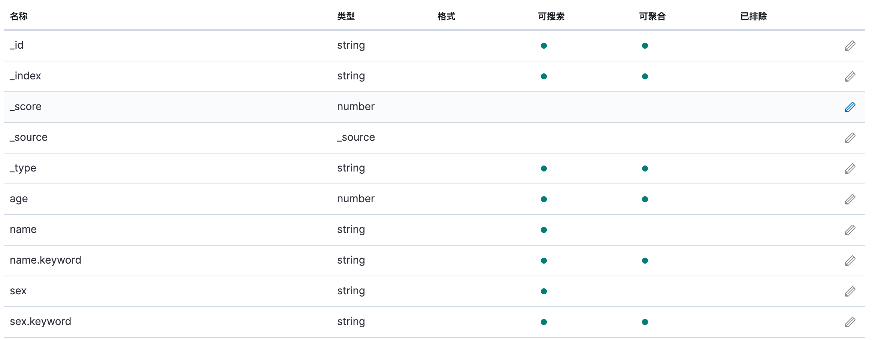Click the 格式 column header
This screenshot has width=872, height=340.
(x=446, y=16)
